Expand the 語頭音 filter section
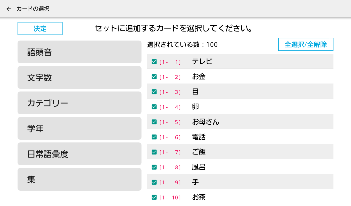Screen dimensions: 351x206 (x=79, y=52)
